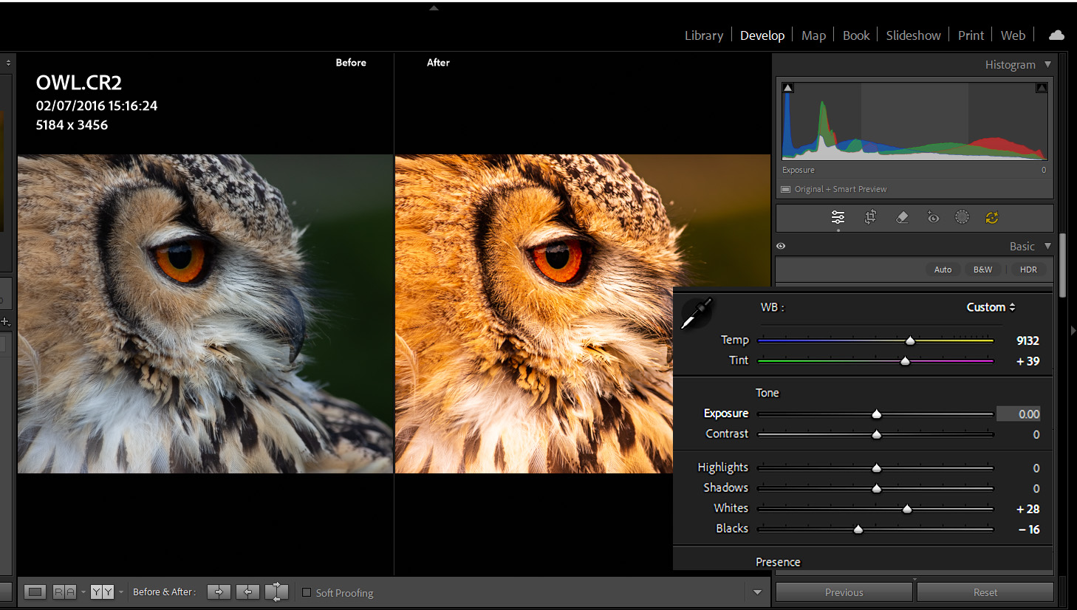1077x610 pixels.
Task: Click the Previous button
Action: pyautogui.click(x=844, y=592)
